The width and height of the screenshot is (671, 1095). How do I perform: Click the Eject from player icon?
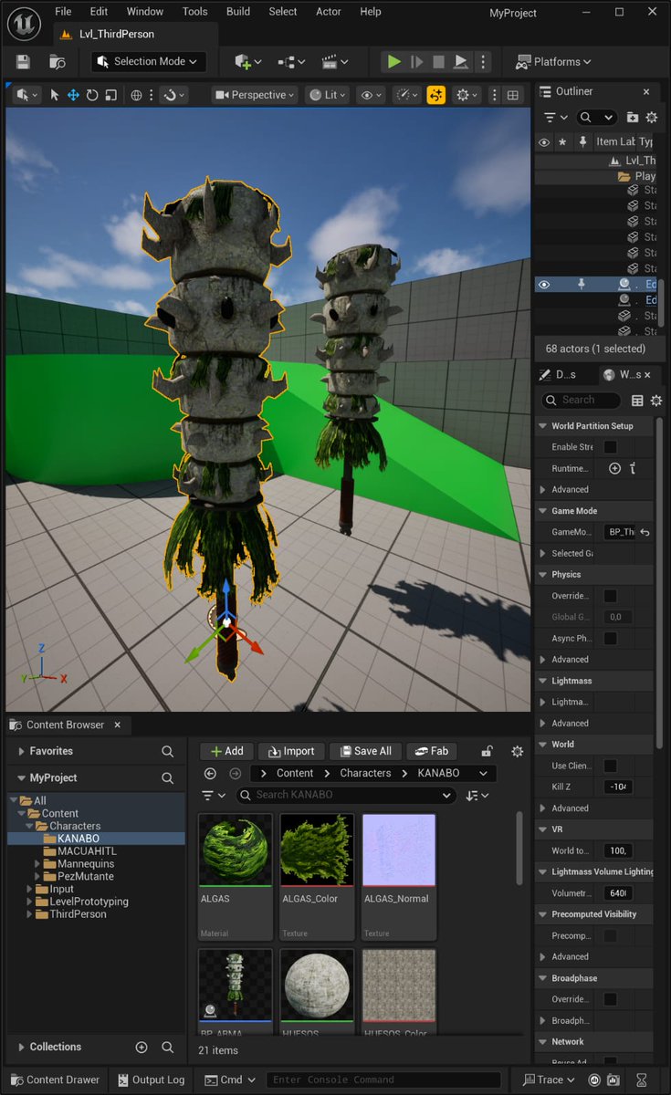click(461, 62)
